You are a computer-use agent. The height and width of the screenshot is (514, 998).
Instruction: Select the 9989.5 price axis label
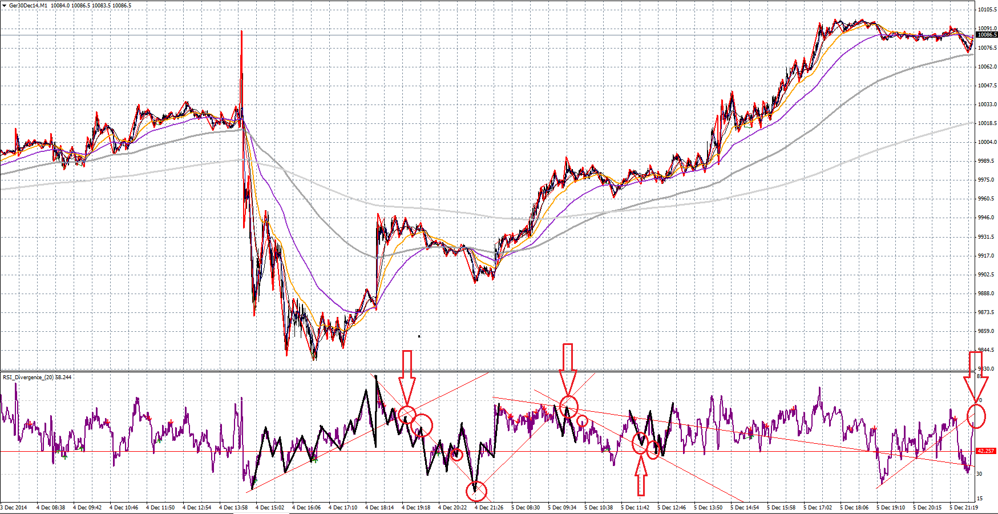pos(986,161)
